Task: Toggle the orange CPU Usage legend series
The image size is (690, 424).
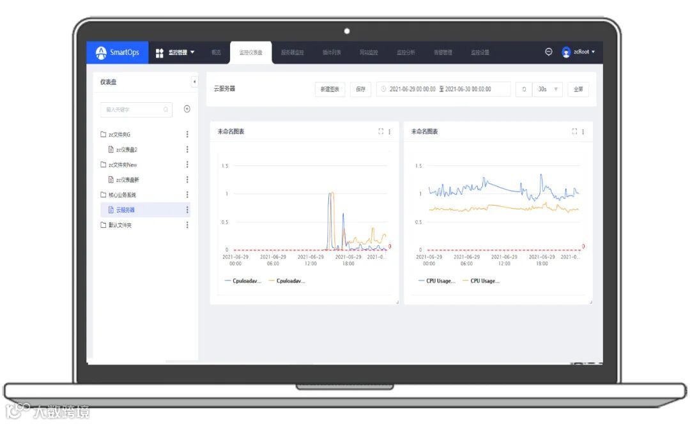Action: click(x=481, y=281)
